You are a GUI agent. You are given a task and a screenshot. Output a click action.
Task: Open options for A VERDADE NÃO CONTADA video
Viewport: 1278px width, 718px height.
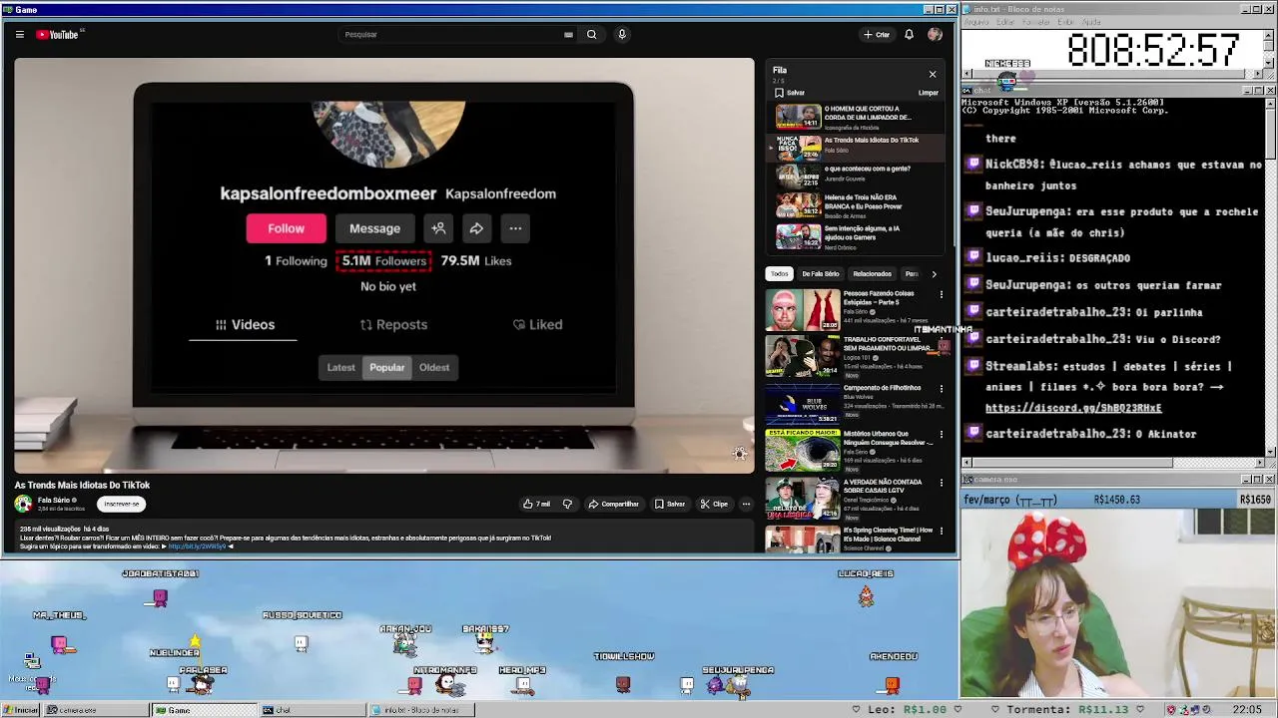coord(941,484)
